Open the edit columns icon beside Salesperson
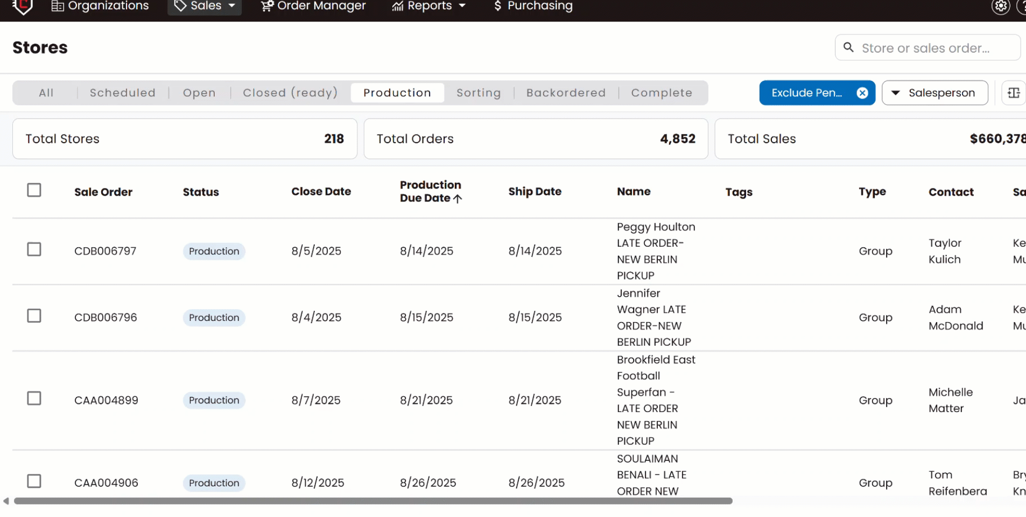This screenshot has height=517, width=1026. (x=1014, y=93)
